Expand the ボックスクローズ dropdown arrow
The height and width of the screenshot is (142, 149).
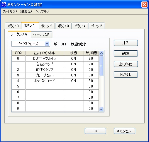tap(47, 44)
